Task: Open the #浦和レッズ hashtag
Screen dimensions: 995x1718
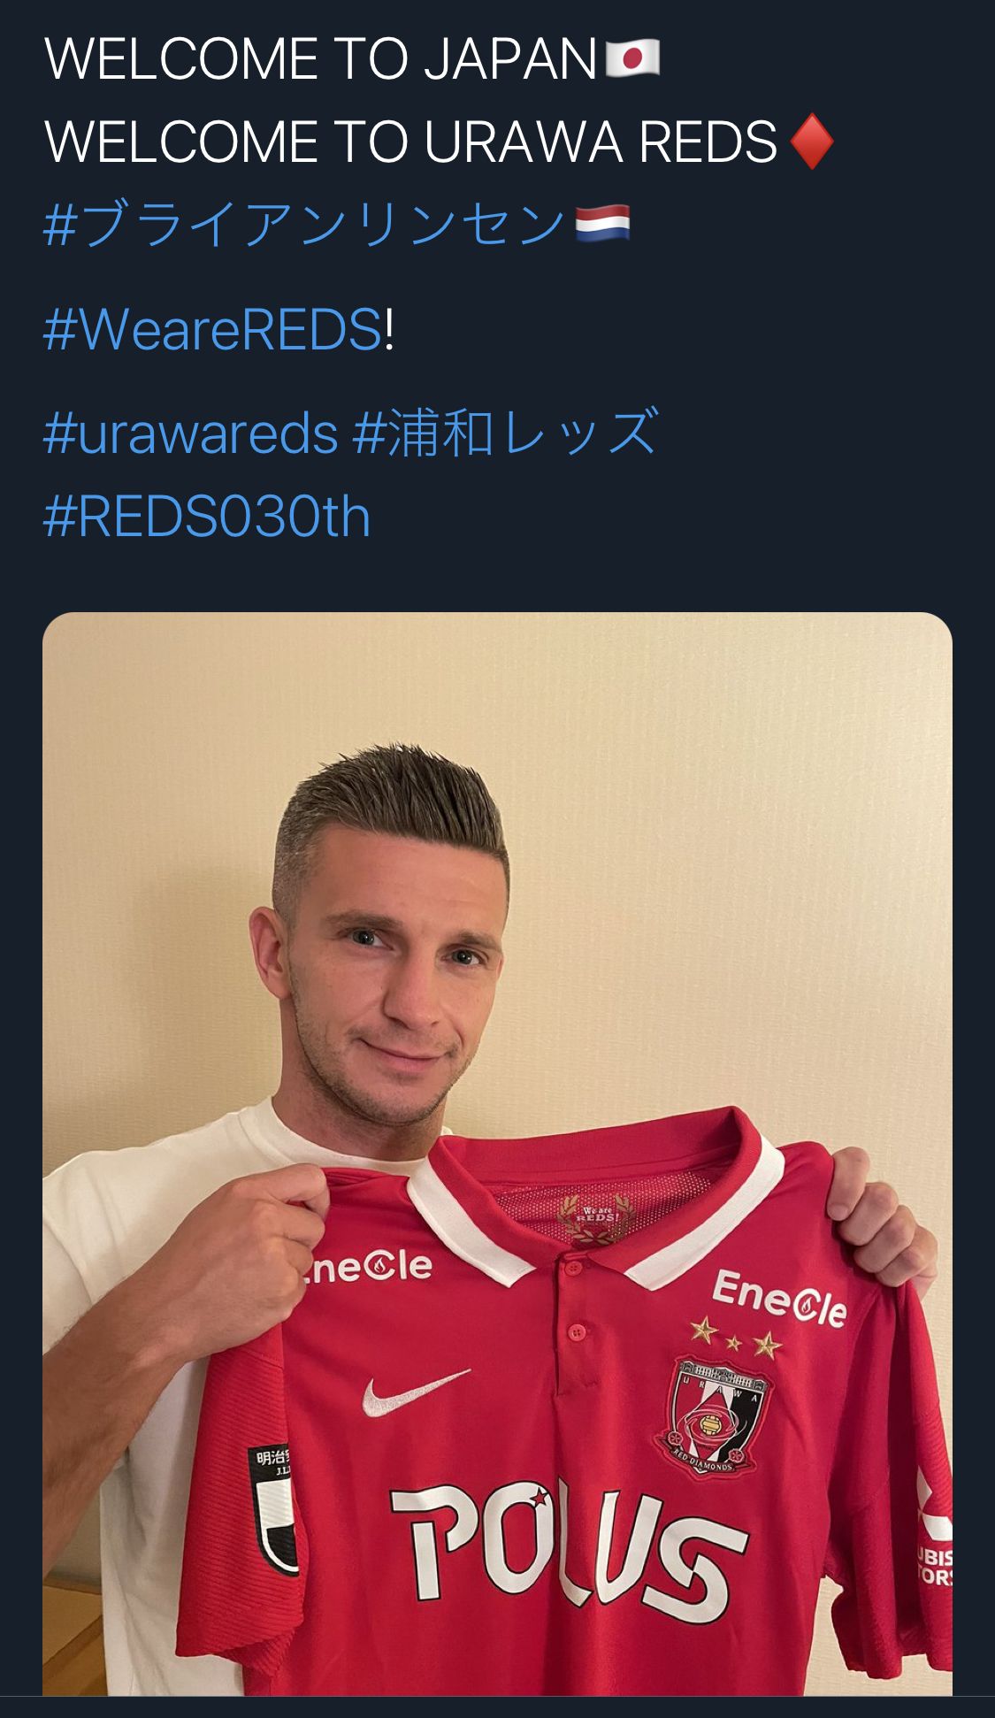Action: [x=506, y=433]
